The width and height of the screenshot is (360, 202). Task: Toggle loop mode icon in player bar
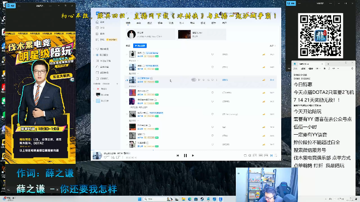point(245,155)
